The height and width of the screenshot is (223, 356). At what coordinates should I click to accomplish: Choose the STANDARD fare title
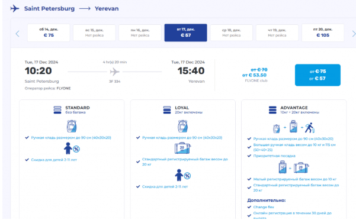[x=78, y=108]
